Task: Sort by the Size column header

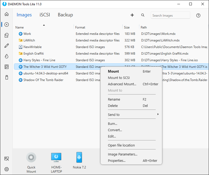Action: coord(127,27)
